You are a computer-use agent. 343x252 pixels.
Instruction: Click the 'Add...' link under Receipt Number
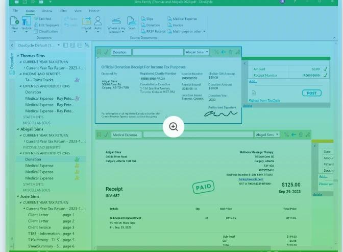(x=253, y=81)
